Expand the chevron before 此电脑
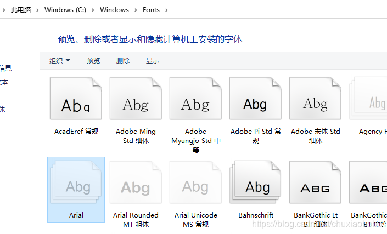This screenshot has height=234, width=387. (x=4, y=10)
